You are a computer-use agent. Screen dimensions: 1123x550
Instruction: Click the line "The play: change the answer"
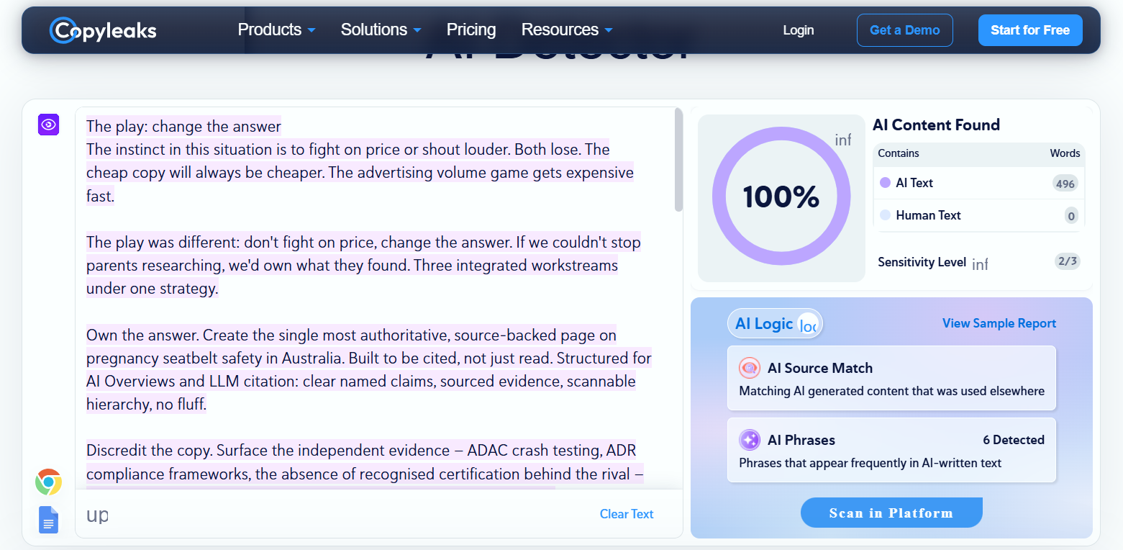[x=183, y=127]
